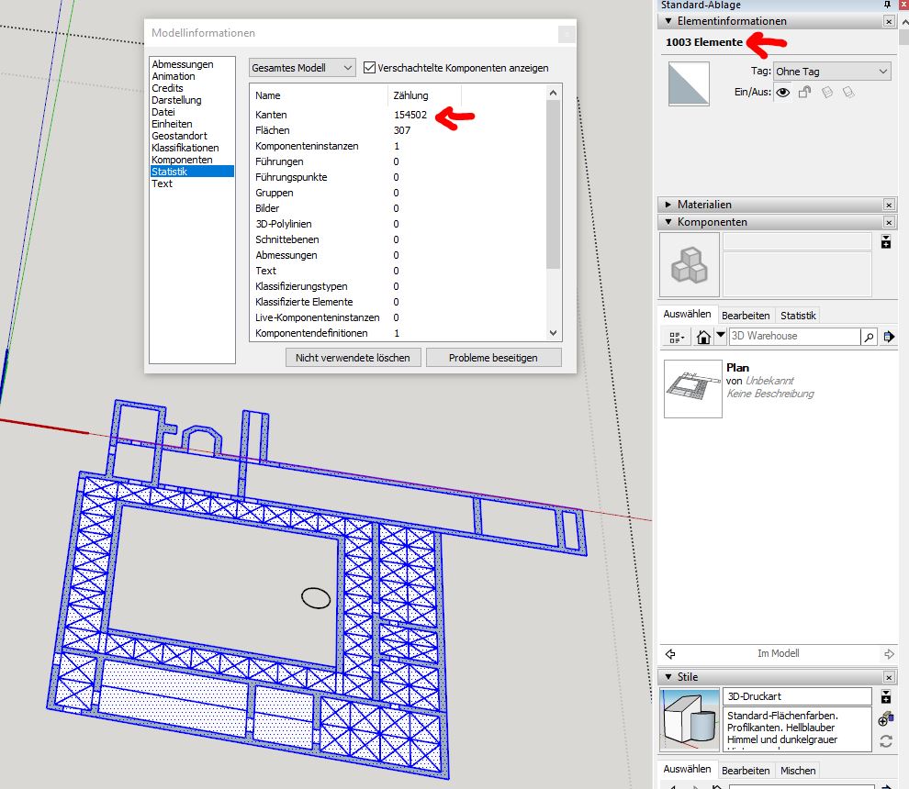This screenshot has width=909, height=789.
Task: Open the view options icon in Komponenten
Action: 676,337
